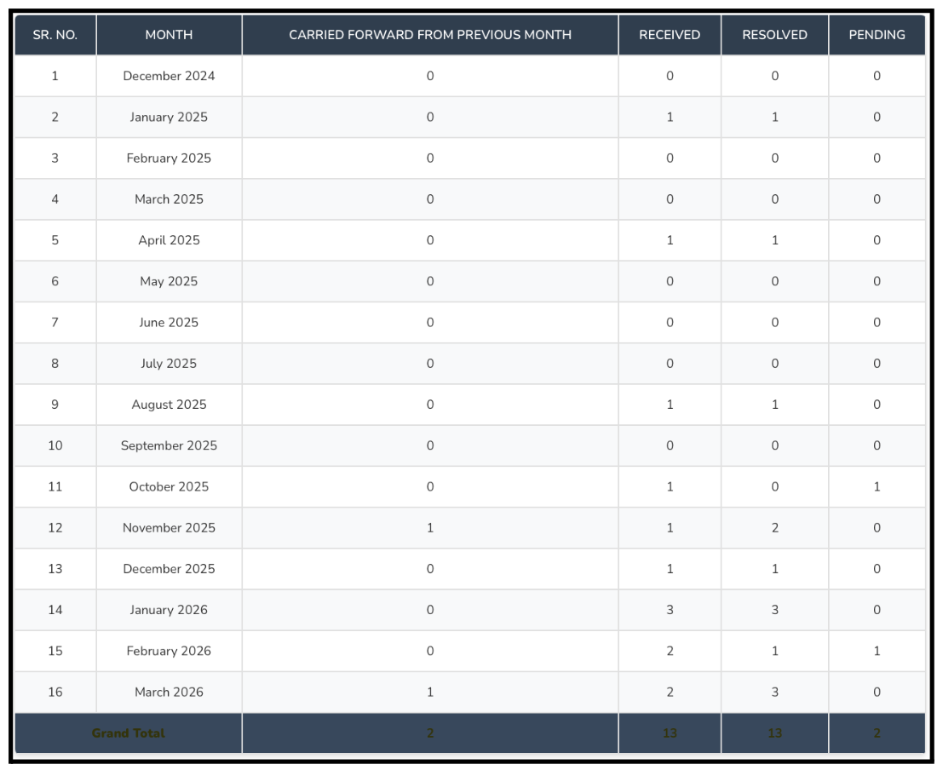Click the December 2025 row
The image size is (937, 770).
coord(168,568)
